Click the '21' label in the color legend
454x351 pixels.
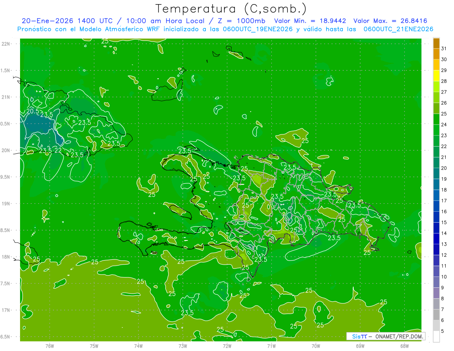pos(444,157)
